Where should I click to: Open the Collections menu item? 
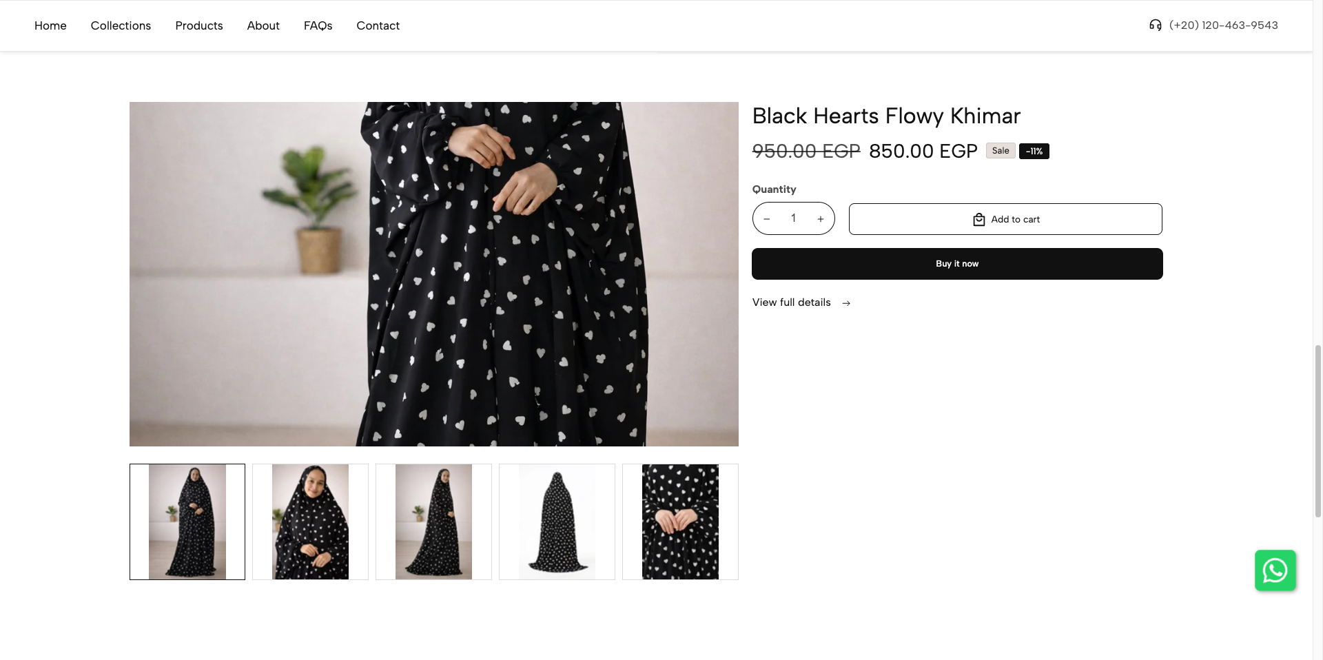[121, 25]
